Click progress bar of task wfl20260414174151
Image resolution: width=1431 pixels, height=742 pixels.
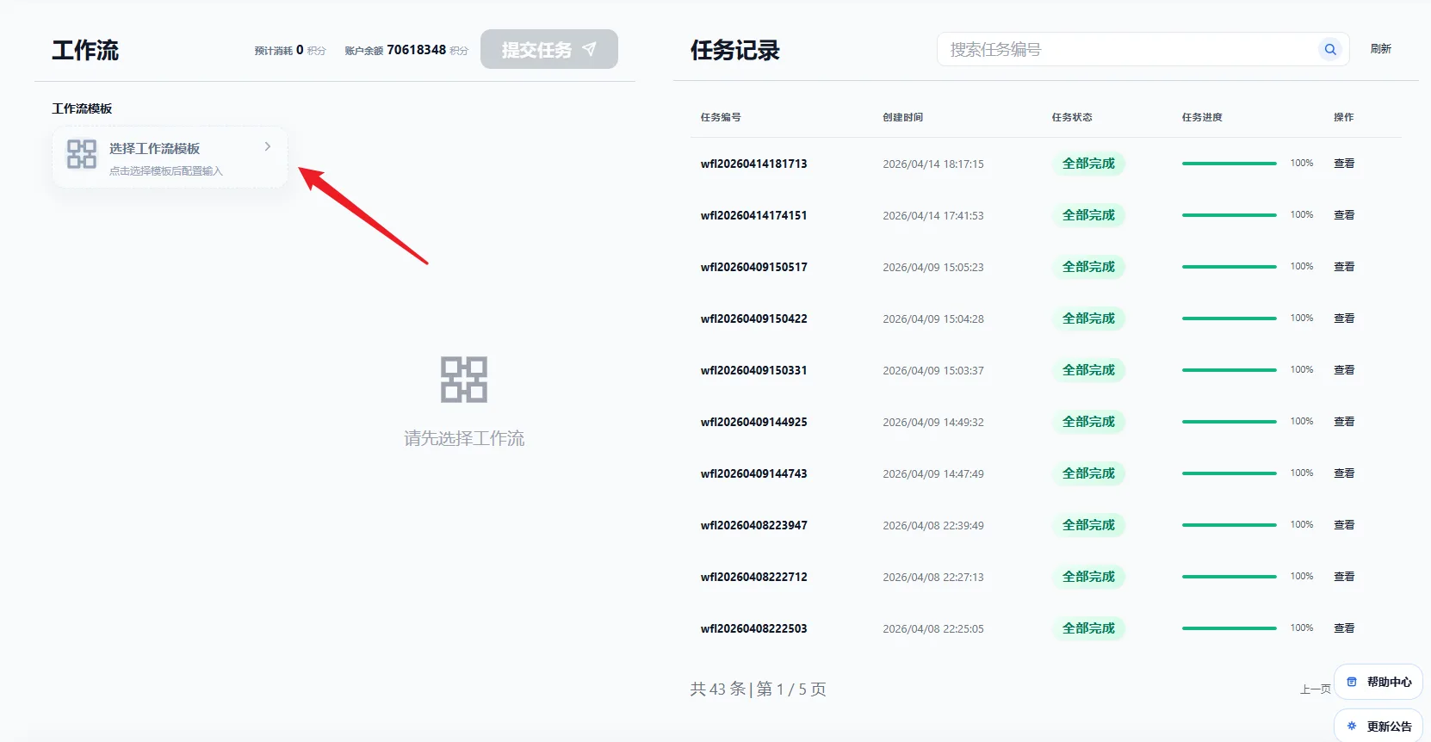tap(1229, 215)
